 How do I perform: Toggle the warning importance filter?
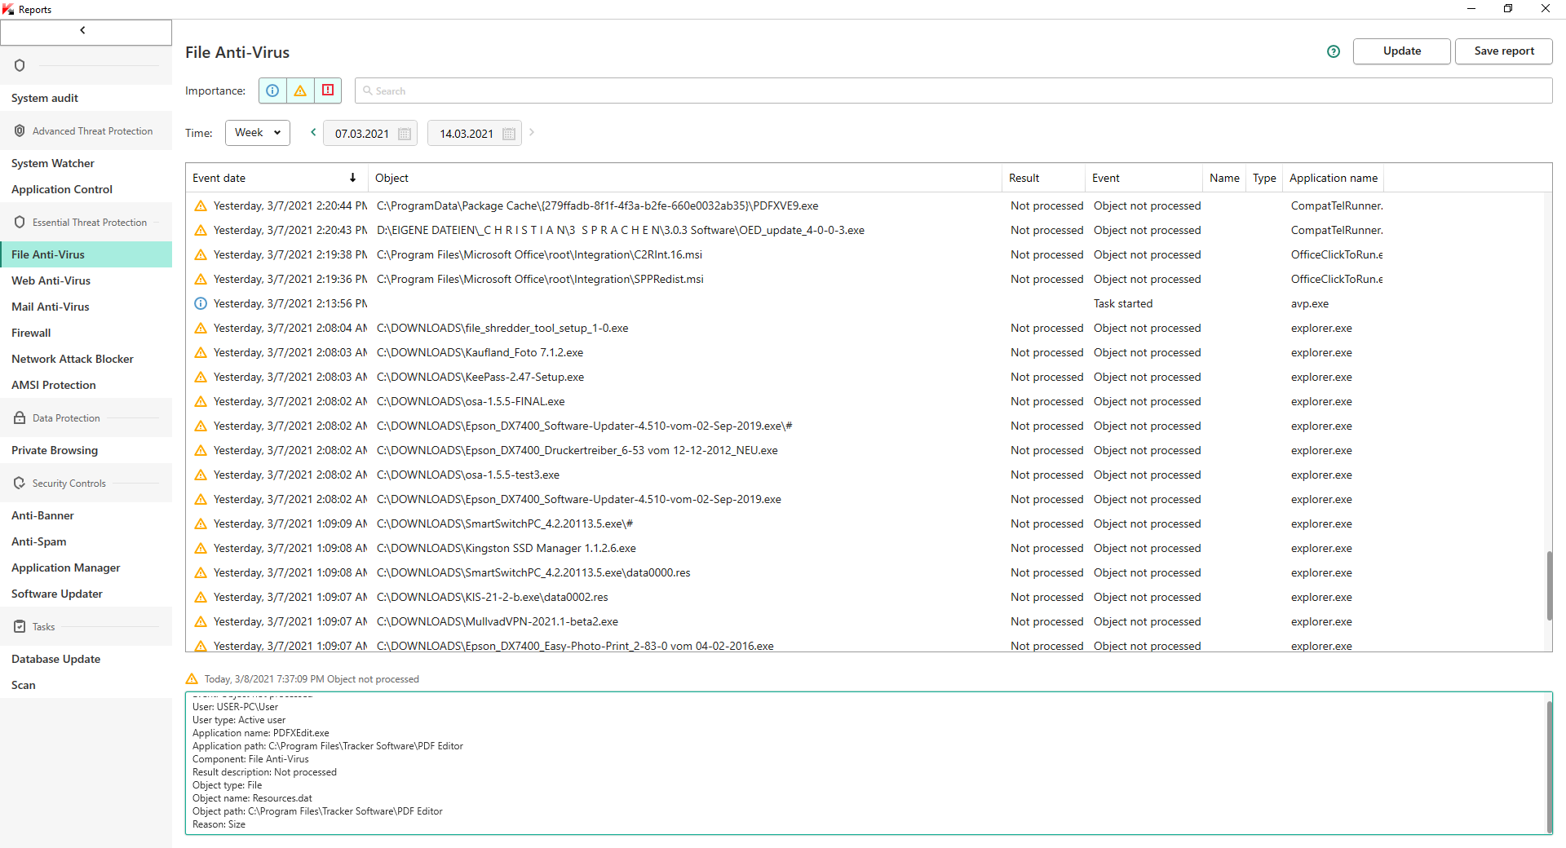tap(300, 91)
